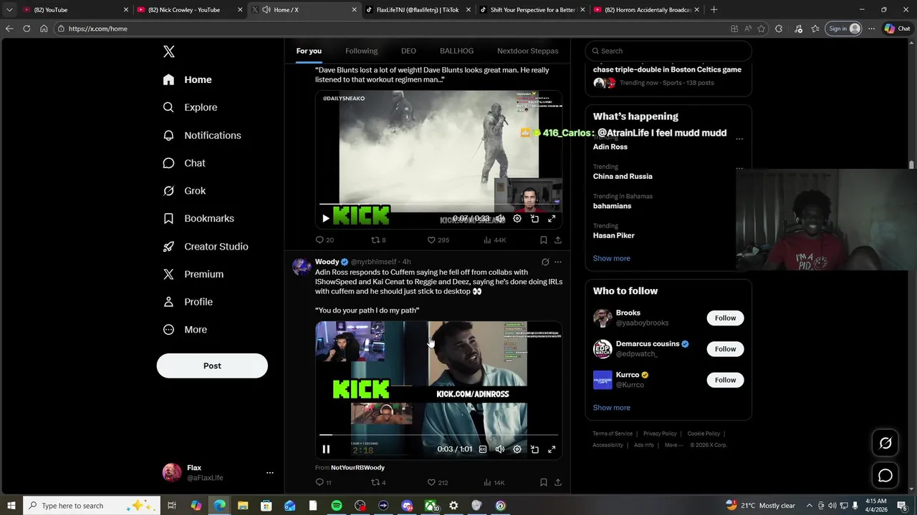Bookmark the Dave Blunts video post
This screenshot has height=515, width=917.
(x=544, y=240)
